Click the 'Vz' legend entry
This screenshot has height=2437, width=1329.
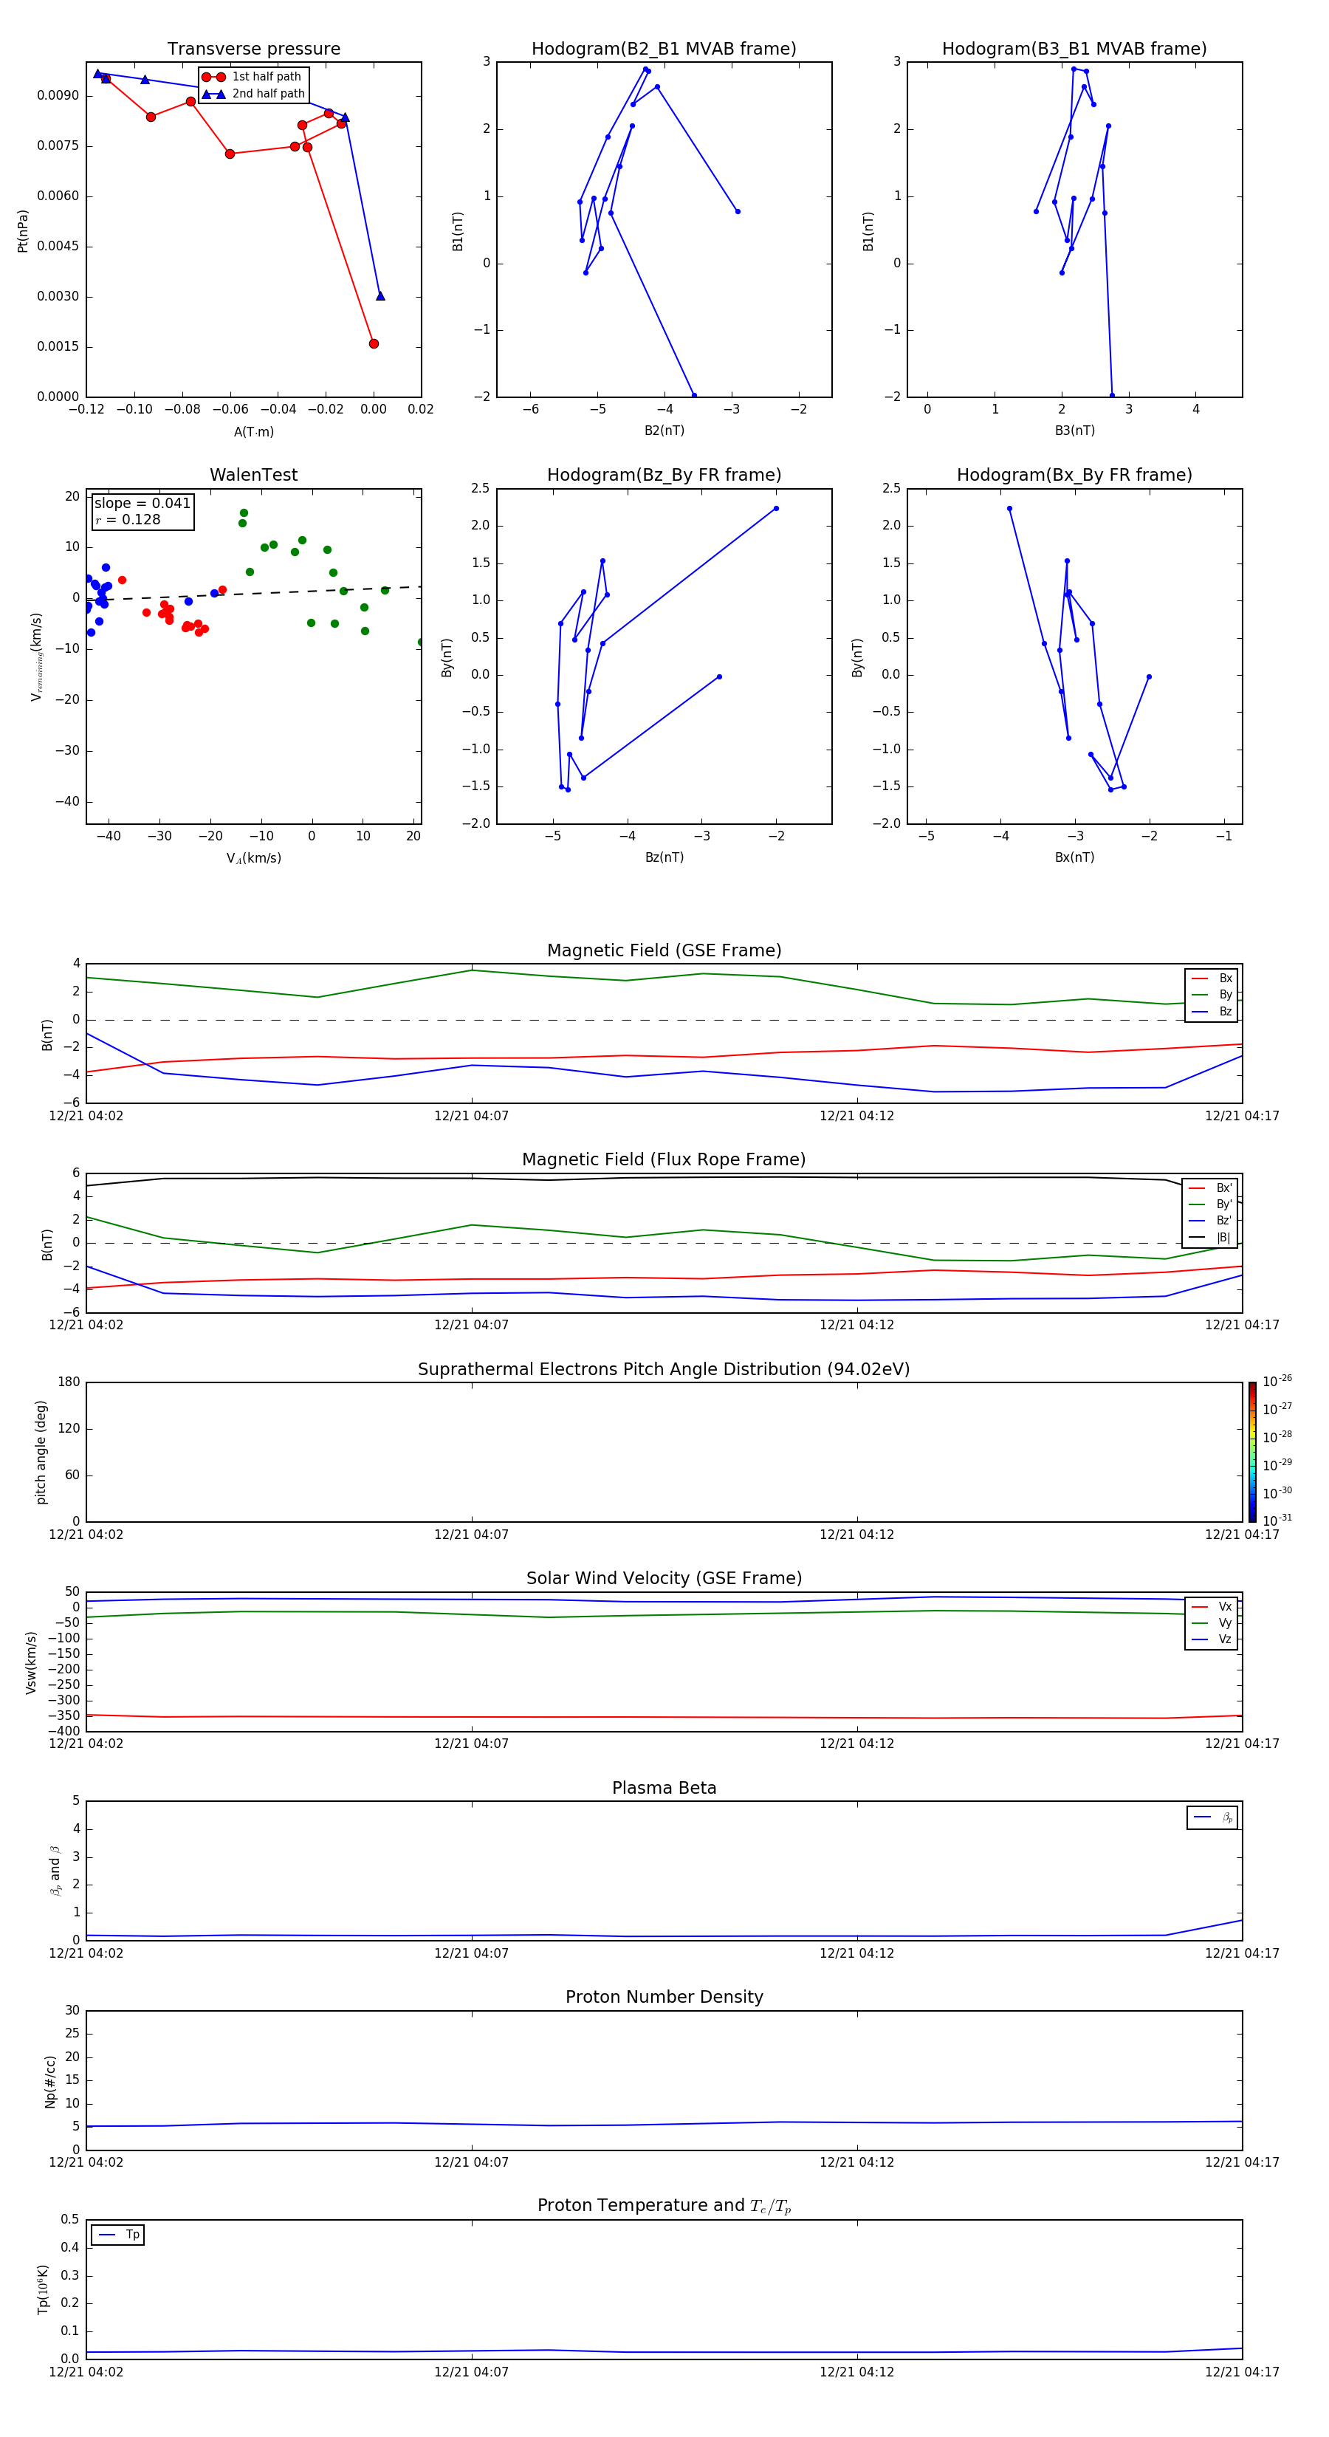[1212, 1639]
